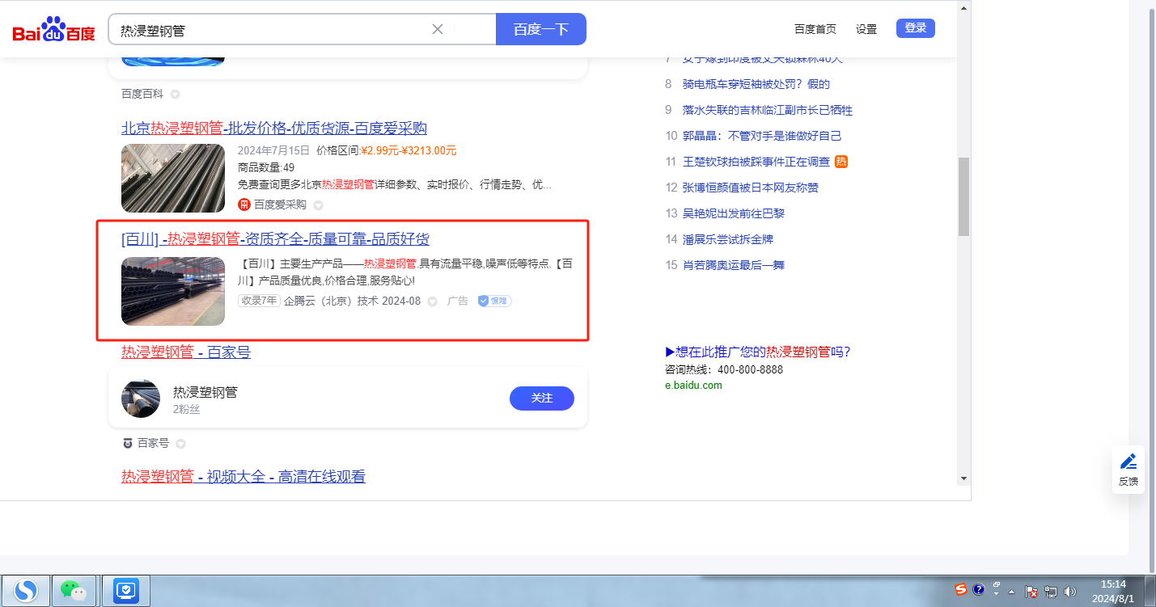1156x607 pixels.
Task: Open 百度首页 in top navigation
Action: pyautogui.click(x=815, y=29)
